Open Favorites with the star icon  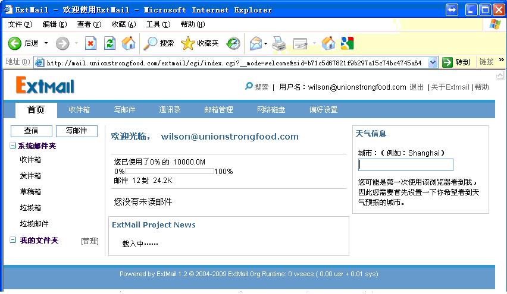tap(188, 43)
